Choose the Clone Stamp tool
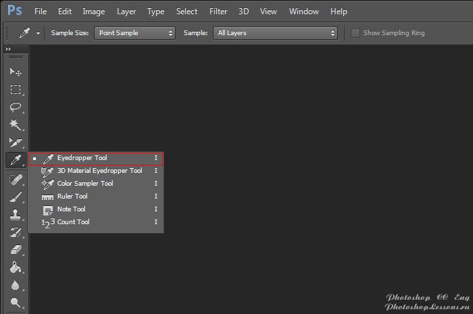 click(16, 215)
